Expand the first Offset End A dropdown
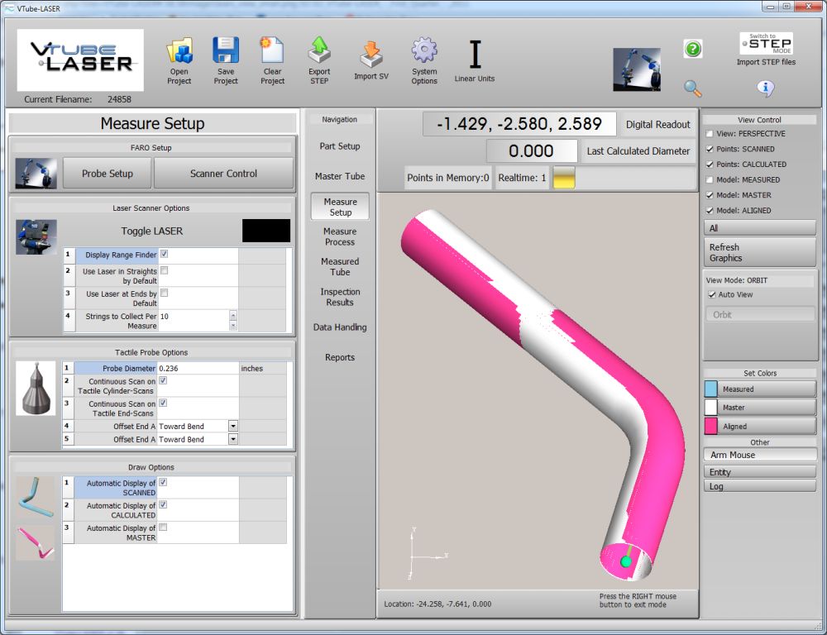This screenshot has width=827, height=635. 233,426
